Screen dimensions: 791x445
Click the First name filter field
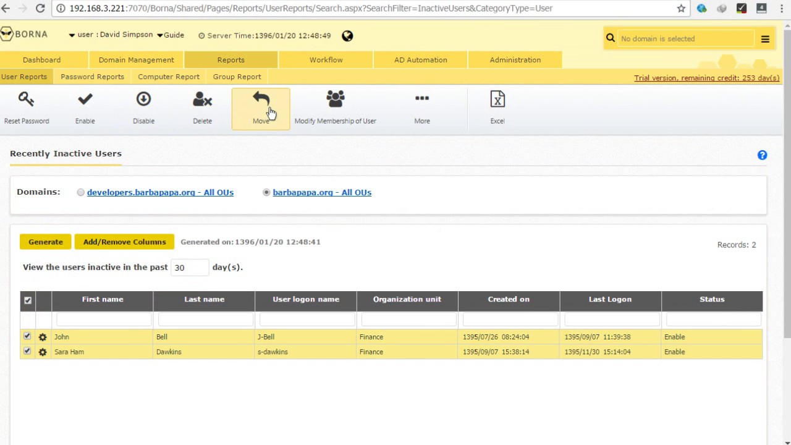click(x=104, y=320)
